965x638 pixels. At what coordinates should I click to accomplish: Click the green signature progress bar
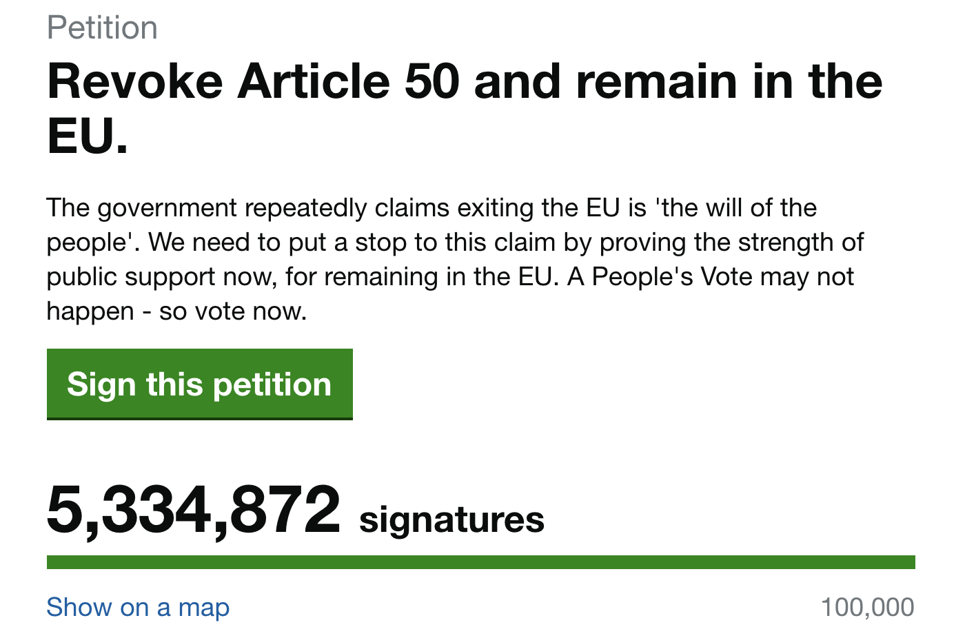[480, 562]
